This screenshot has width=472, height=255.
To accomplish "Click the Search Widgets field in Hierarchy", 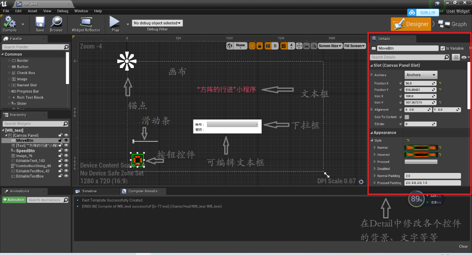I will click(x=34, y=123).
